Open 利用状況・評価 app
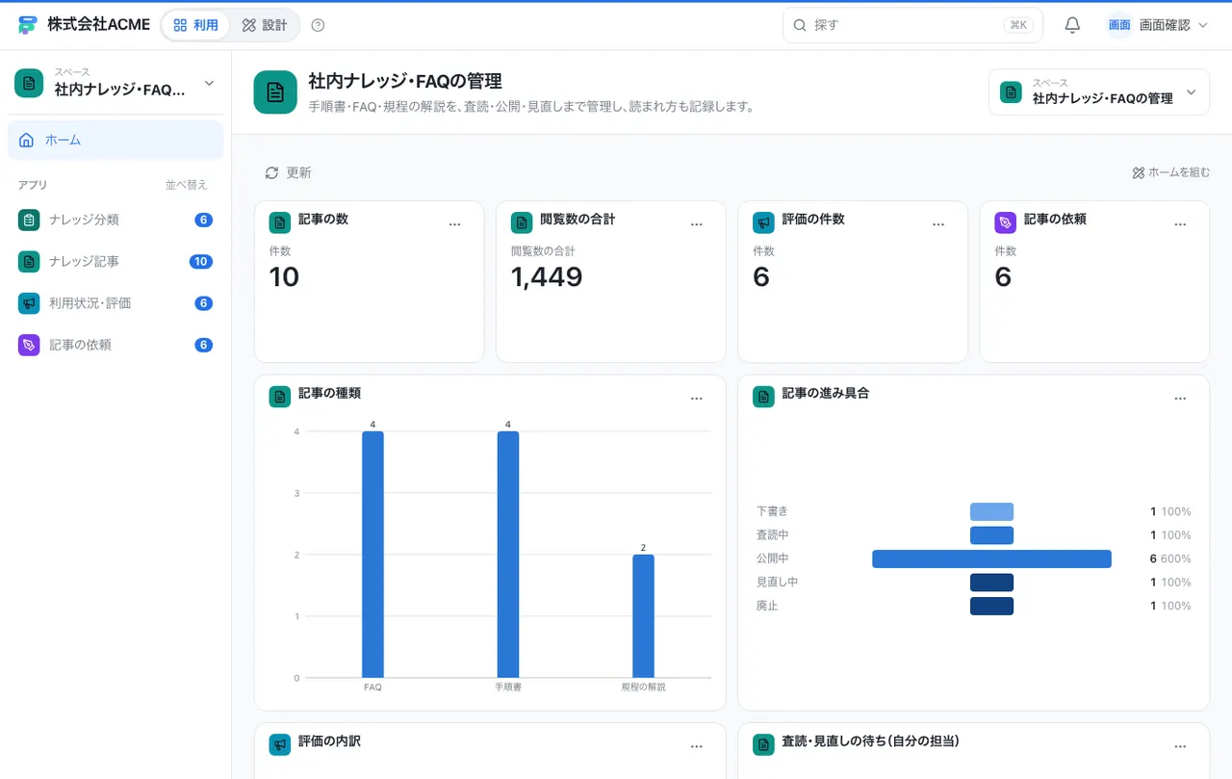 point(115,303)
